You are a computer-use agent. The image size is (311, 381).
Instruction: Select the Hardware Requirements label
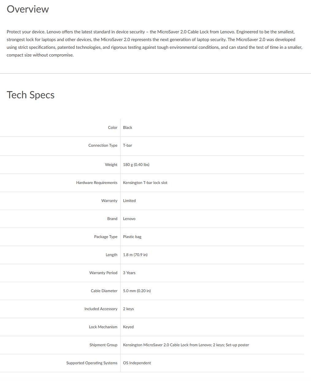[x=97, y=183]
